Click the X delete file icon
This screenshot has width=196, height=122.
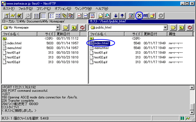click(139, 16)
